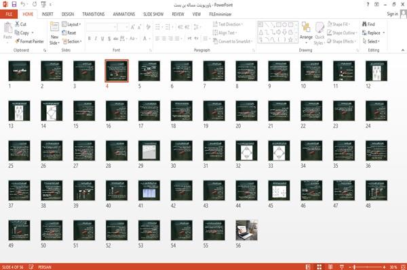Select slide 41 thumbnail

(149, 191)
